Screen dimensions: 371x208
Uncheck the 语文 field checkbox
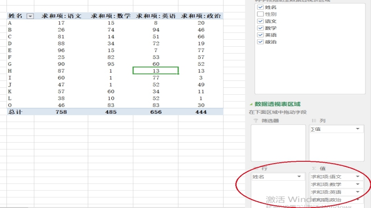pyautogui.click(x=260, y=21)
